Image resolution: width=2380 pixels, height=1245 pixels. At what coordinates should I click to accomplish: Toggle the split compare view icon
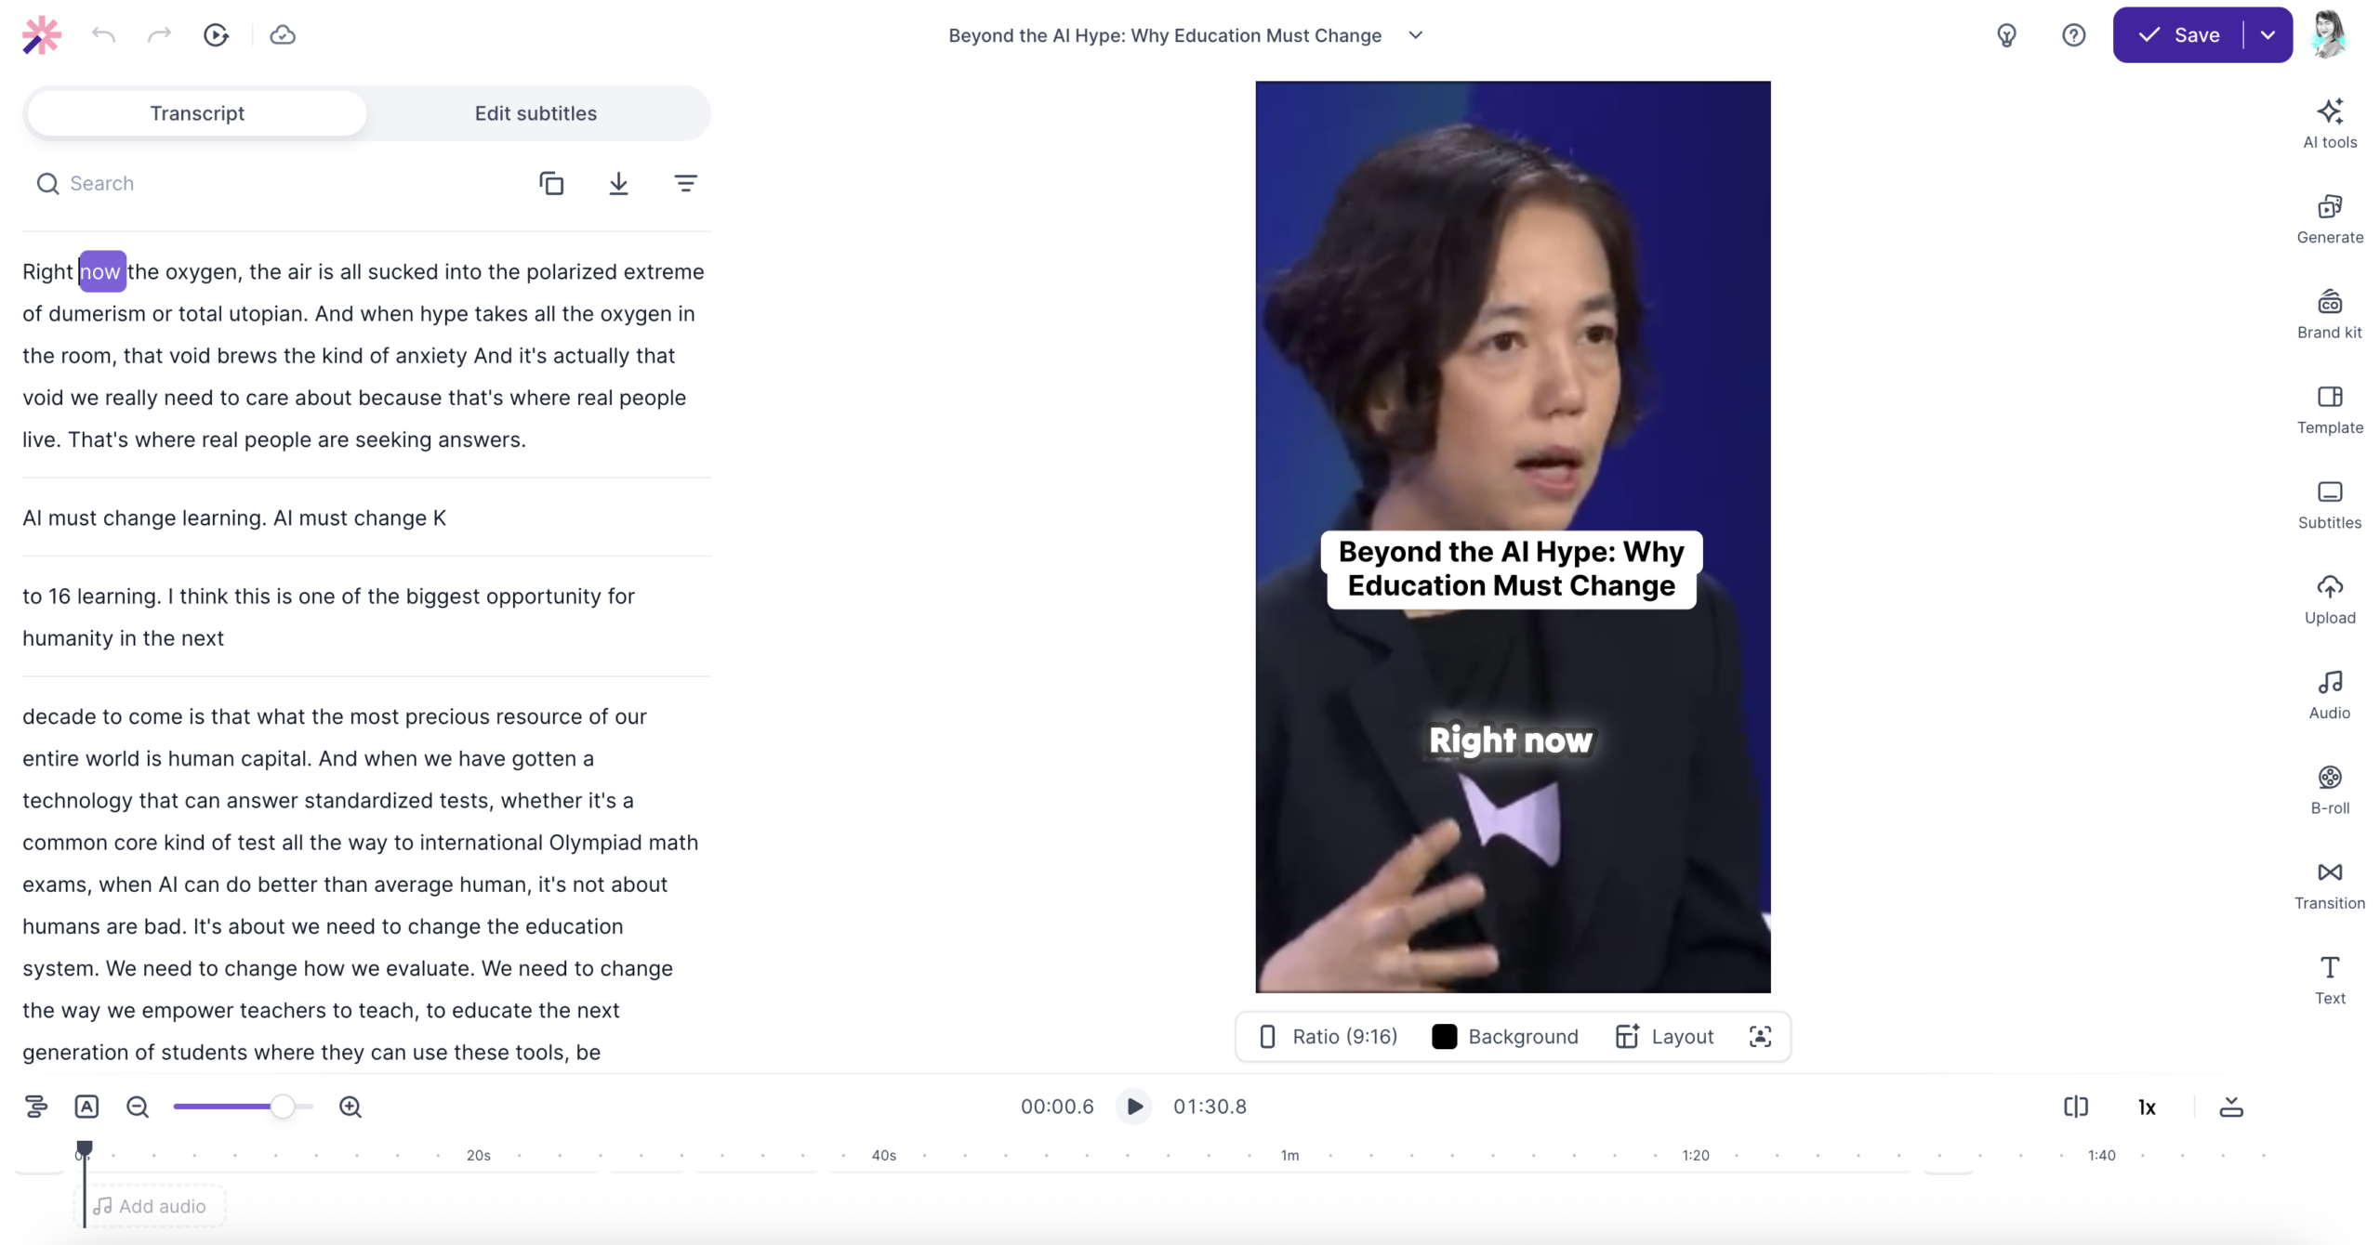pos(2075,1107)
